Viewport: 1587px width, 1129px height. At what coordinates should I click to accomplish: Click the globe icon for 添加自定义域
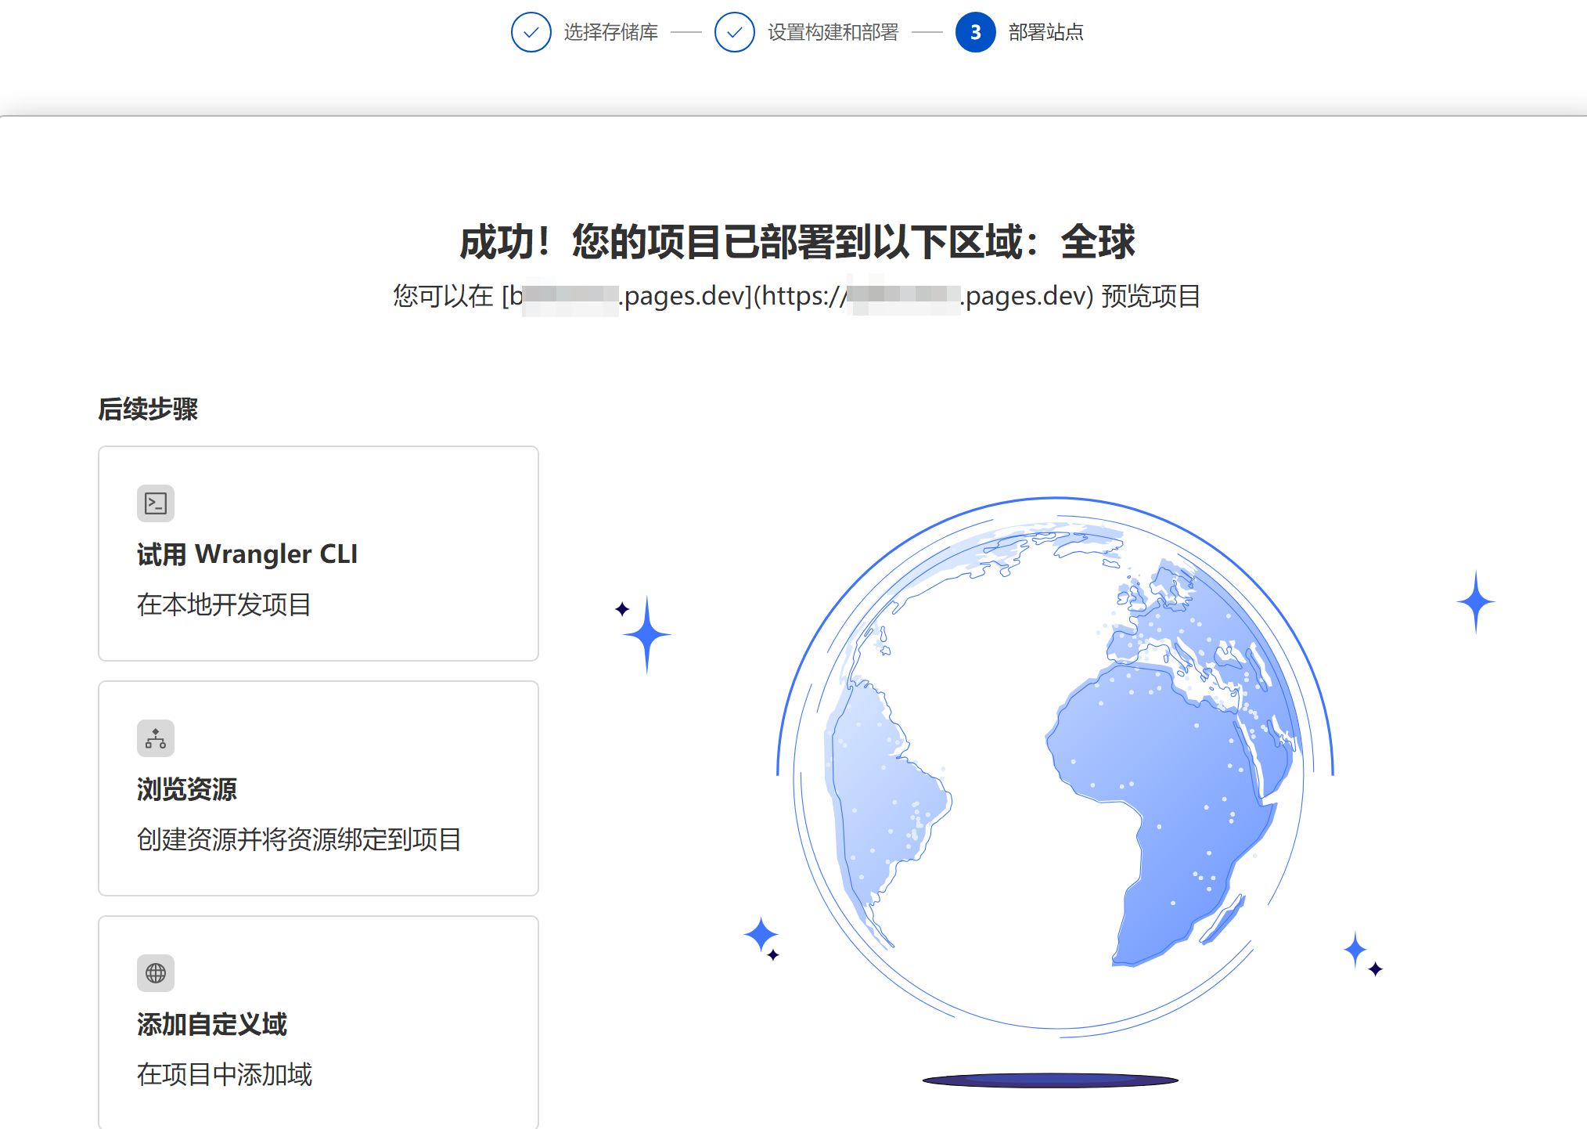(156, 973)
